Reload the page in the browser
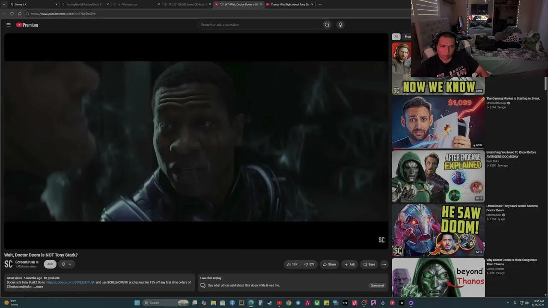Viewport: 548px width, 308px height. (x=12, y=14)
